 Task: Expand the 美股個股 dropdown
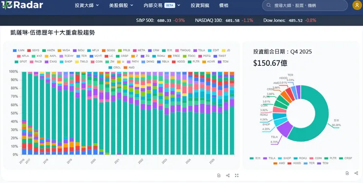pos(121,5)
